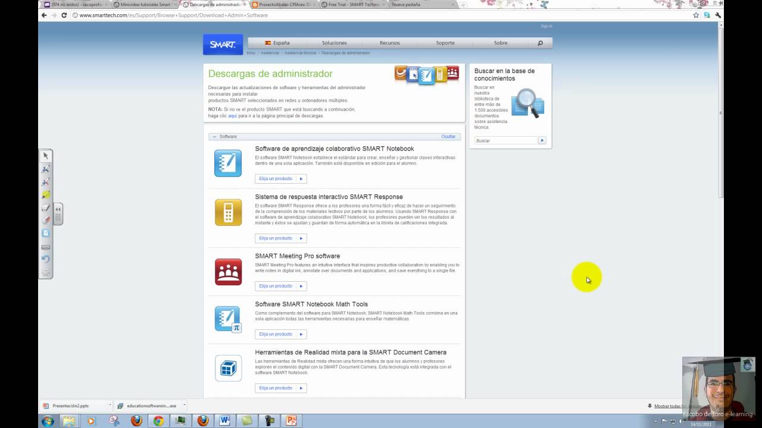
Task: Click the SMART Meeting Pro product icon
Action: [x=228, y=272]
